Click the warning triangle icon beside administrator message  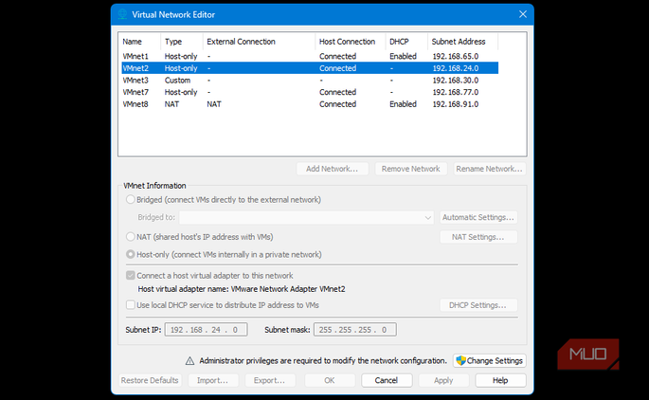pos(189,361)
